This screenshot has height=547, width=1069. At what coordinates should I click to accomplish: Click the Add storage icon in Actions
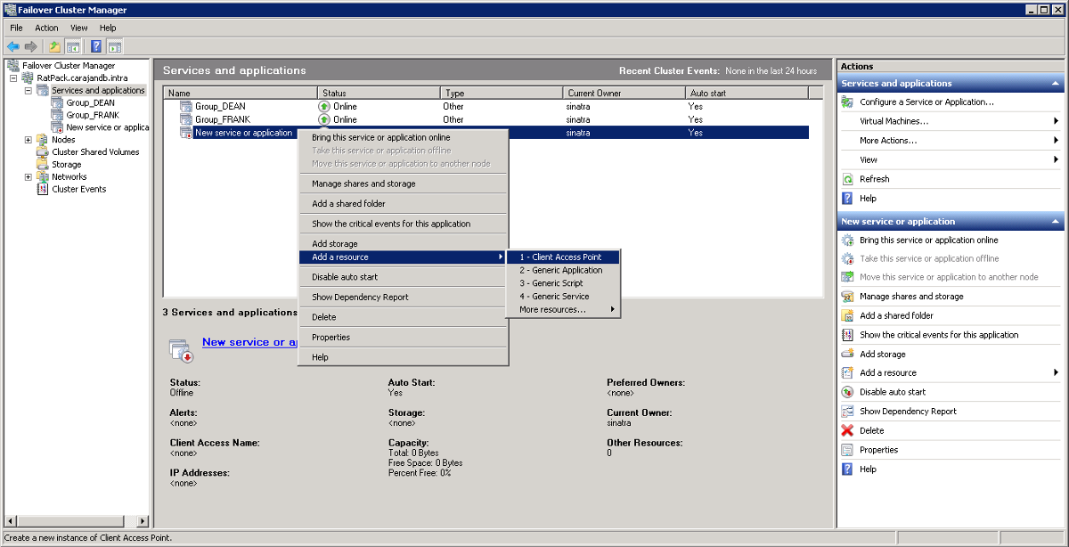click(x=848, y=354)
